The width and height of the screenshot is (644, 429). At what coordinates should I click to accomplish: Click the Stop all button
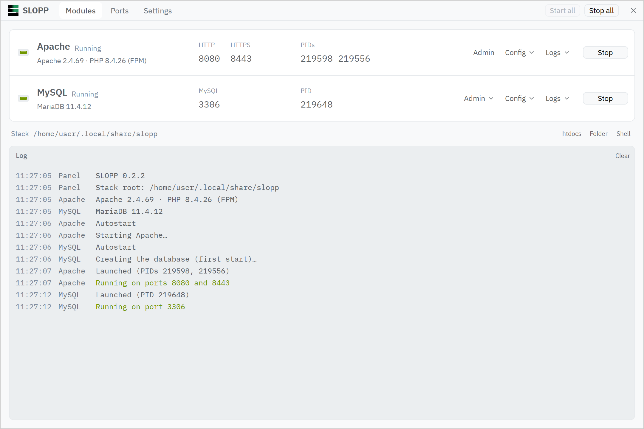601,10
